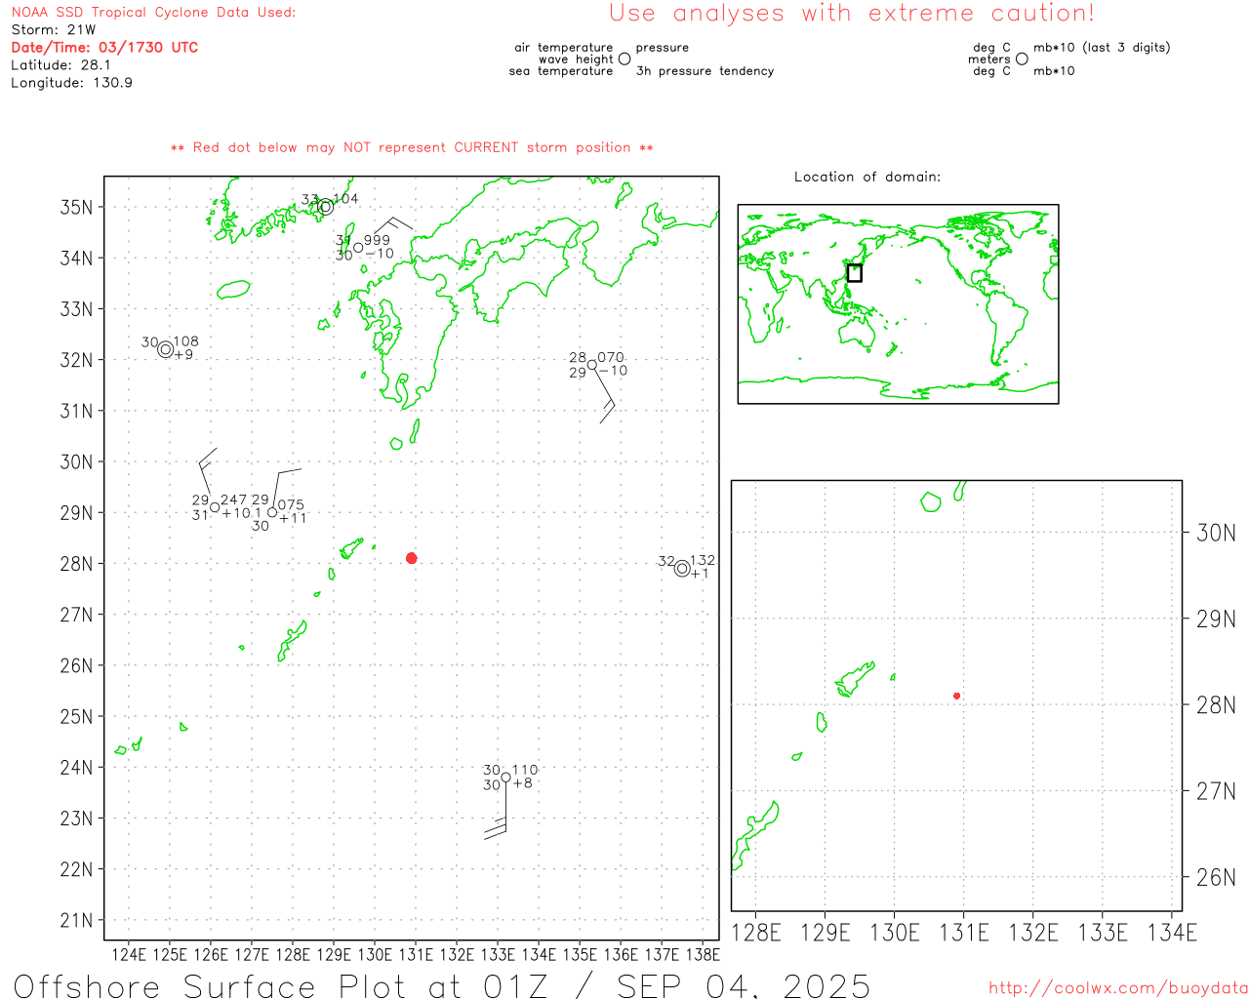Image resolution: width=1249 pixels, height=999 pixels.
Task: Click the 21N latitude label on main map
Action: pyautogui.click(x=77, y=921)
